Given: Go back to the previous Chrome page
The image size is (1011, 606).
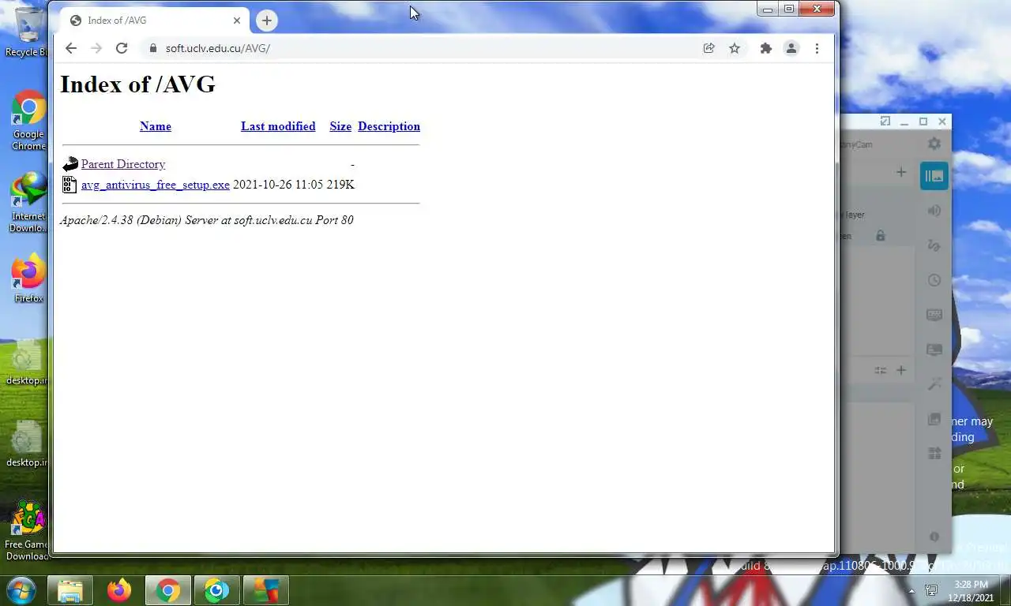Looking at the screenshot, I should coord(71,48).
